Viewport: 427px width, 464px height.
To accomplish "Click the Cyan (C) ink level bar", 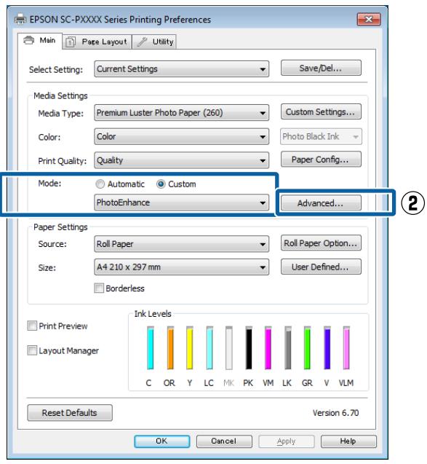I will point(150,347).
